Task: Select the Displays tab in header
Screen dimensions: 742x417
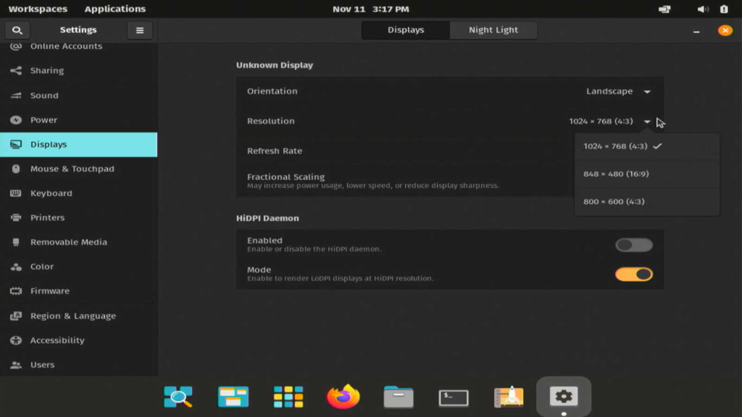Action: tap(406, 30)
